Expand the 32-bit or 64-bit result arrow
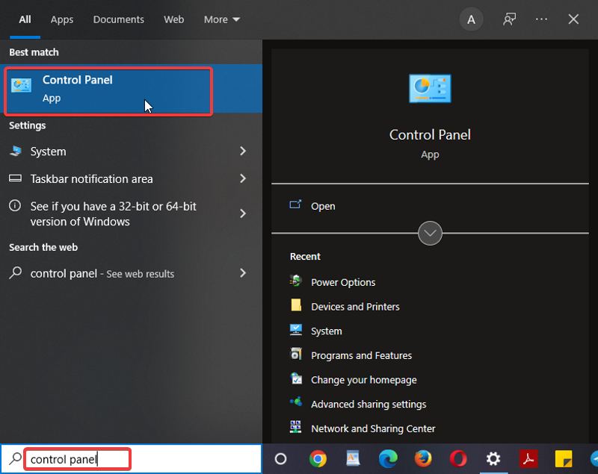 click(x=243, y=213)
